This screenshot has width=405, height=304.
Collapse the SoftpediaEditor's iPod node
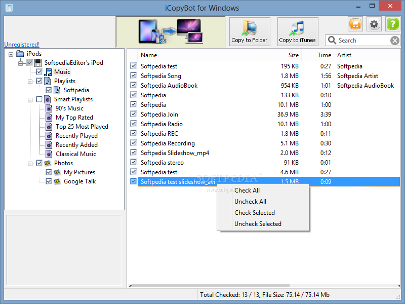point(20,63)
